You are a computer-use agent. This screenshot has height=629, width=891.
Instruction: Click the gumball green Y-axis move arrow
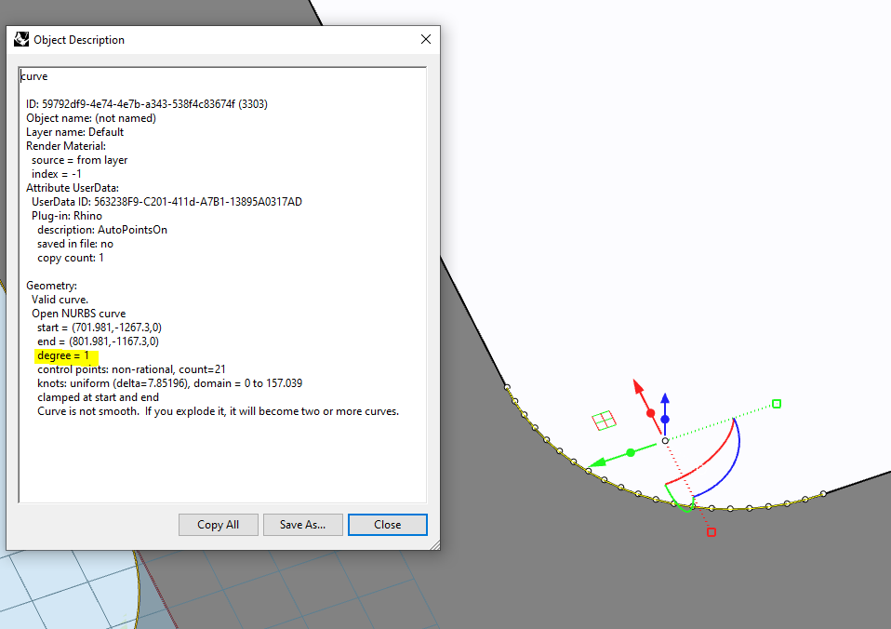point(595,463)
